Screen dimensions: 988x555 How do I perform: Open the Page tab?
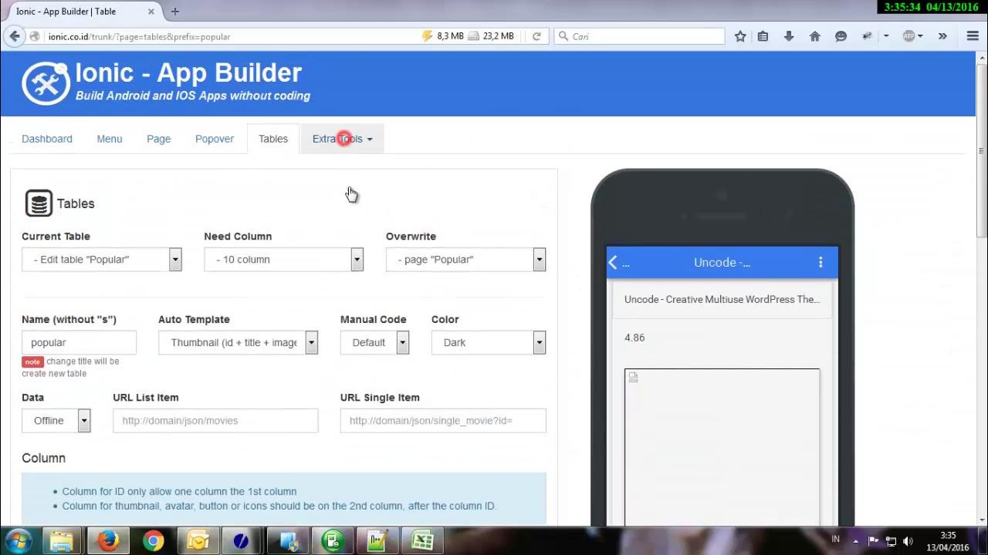pos(159,139)
